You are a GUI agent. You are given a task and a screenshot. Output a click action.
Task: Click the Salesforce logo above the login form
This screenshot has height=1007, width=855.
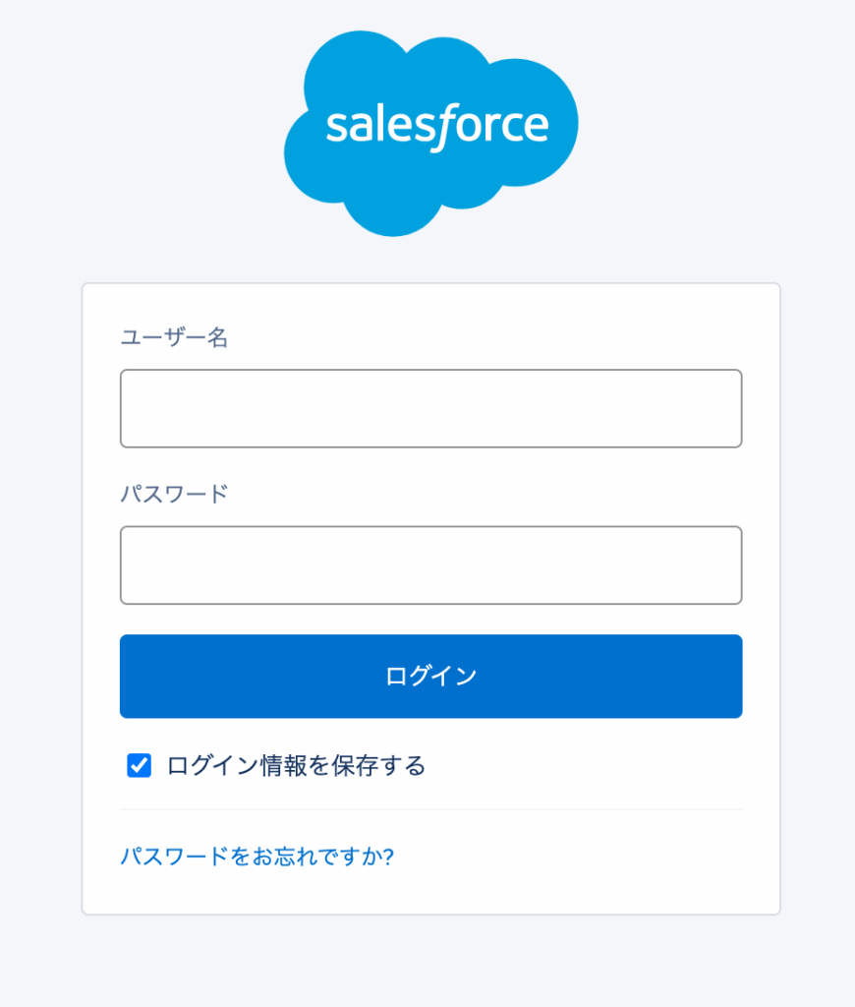[430, 133]
